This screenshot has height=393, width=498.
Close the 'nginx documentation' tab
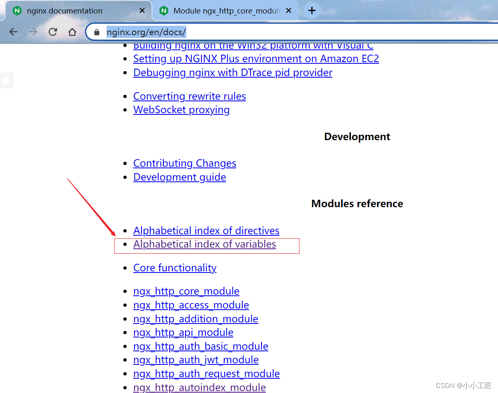point(142,11)
